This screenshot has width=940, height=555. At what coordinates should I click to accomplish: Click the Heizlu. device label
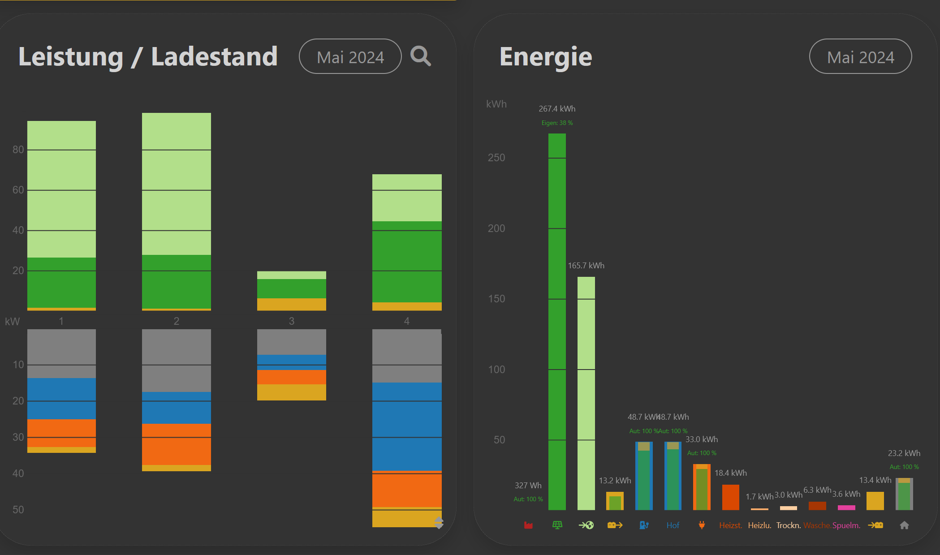coord(759,525)
